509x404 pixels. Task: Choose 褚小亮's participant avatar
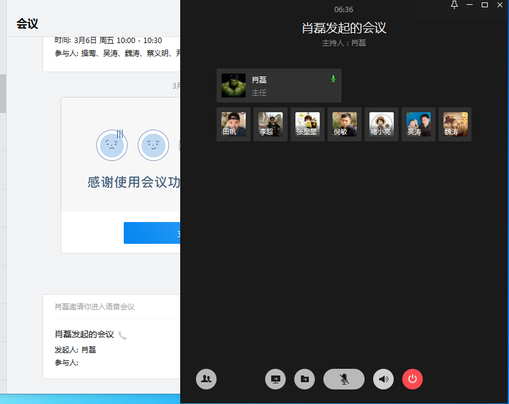point(382,124)
